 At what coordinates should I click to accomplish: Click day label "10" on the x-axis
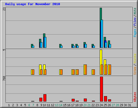[44, 105]
